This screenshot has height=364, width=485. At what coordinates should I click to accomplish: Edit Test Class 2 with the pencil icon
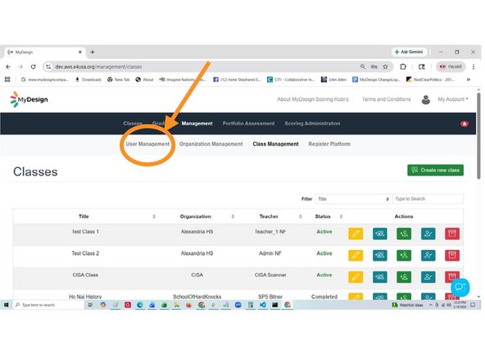point(356,255)
